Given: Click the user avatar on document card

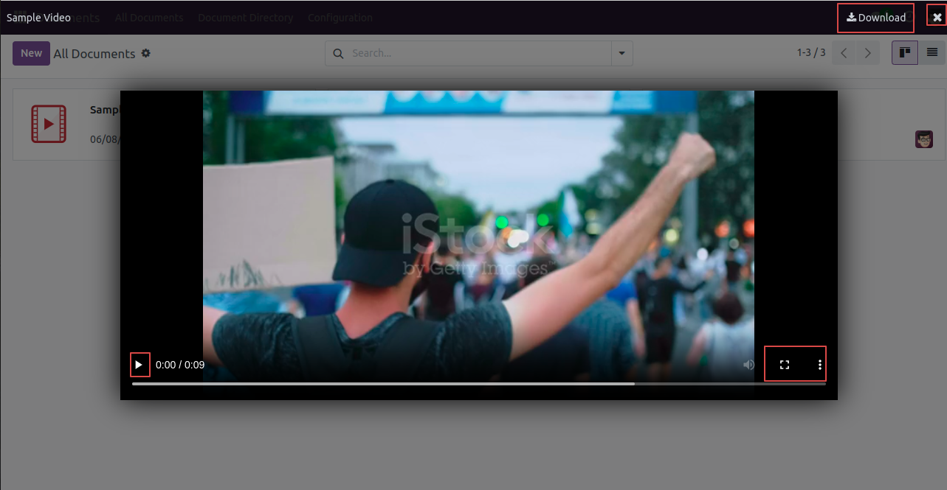Looking at the screenshot, I should [x=924, y=139].
